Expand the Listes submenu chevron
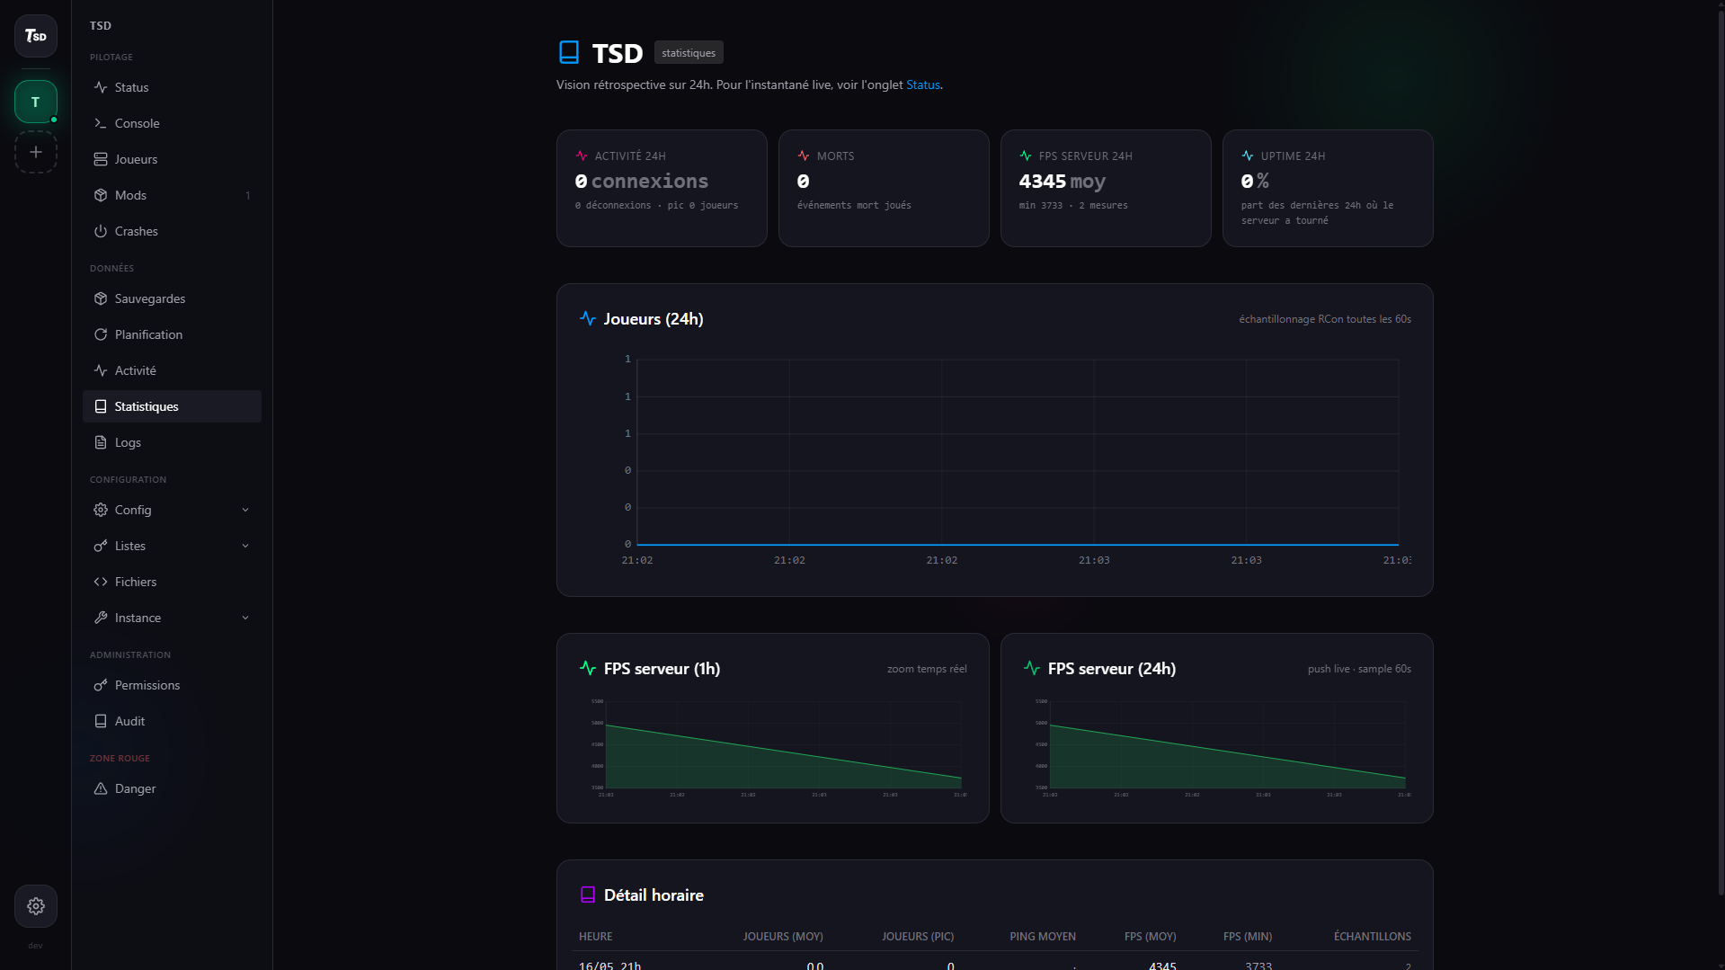The image size is (1725, 970). tap(245, 546)
